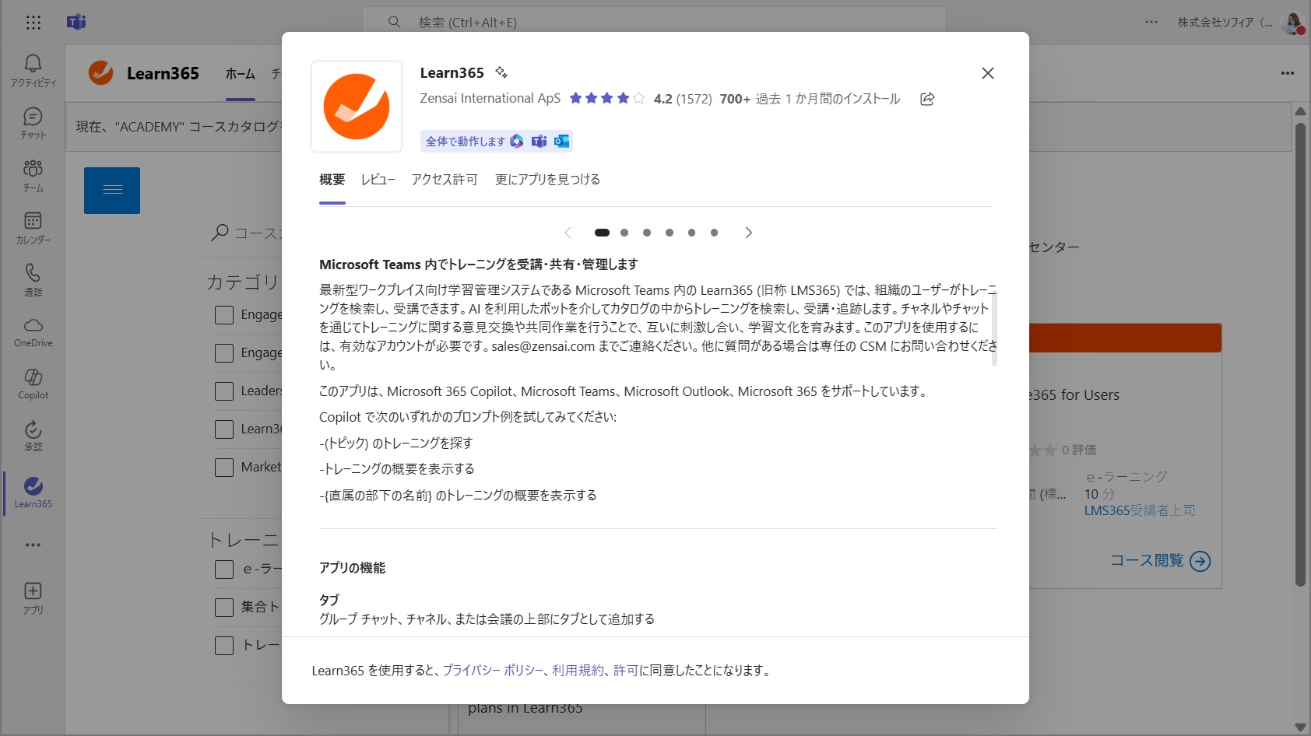Check the first Engage category checkbox
The height and width of the screenshot is (736, 1311).
224,315
